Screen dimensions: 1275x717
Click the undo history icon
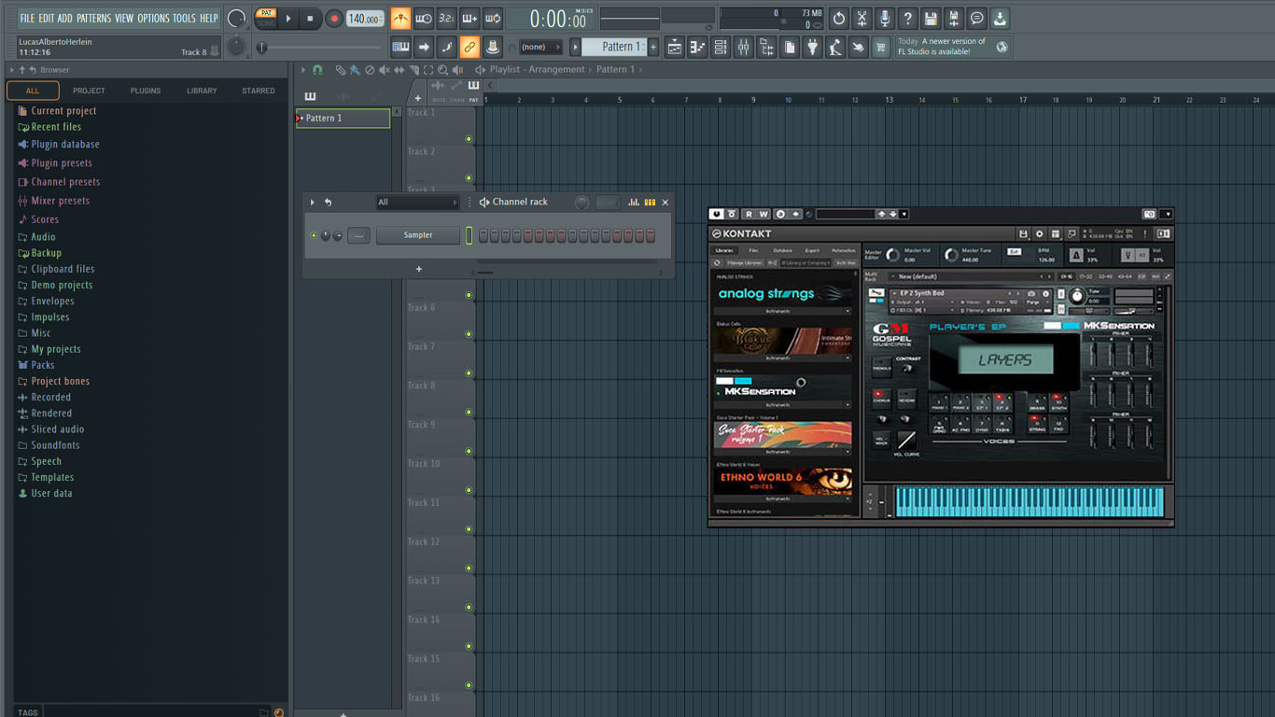(x=839, y=19)
